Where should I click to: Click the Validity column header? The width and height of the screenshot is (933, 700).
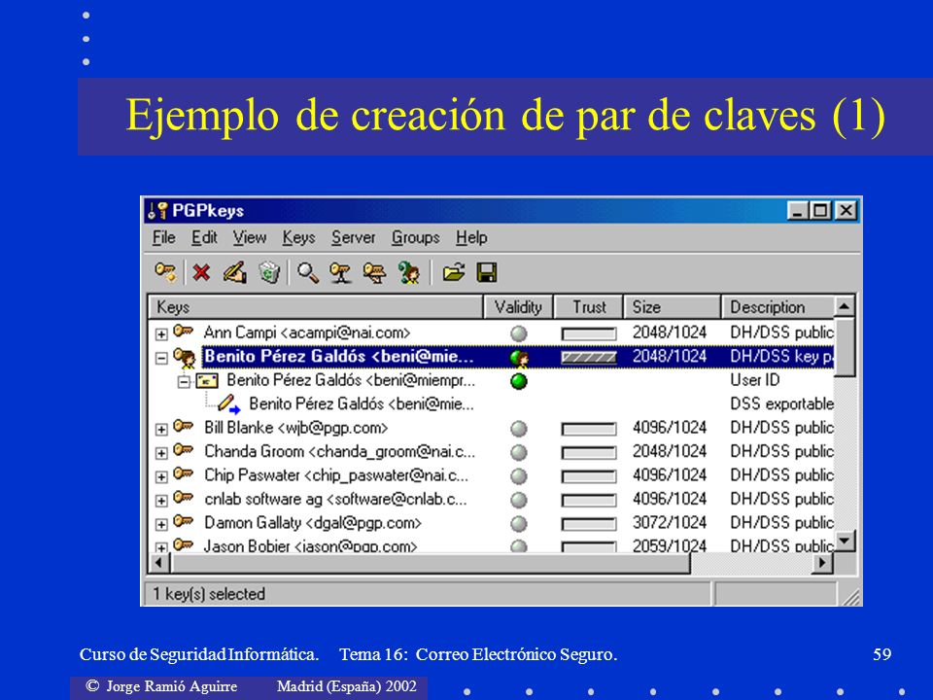[518, 307]
